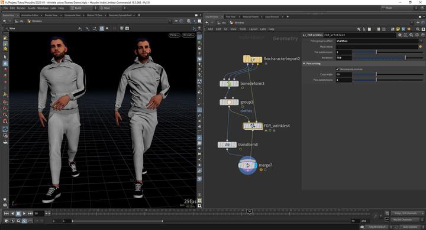Jump to first frame in playbar
Image resolution: width=426 pixels, height=230 pixels.
pyautogui.click(x=7, y=213)
